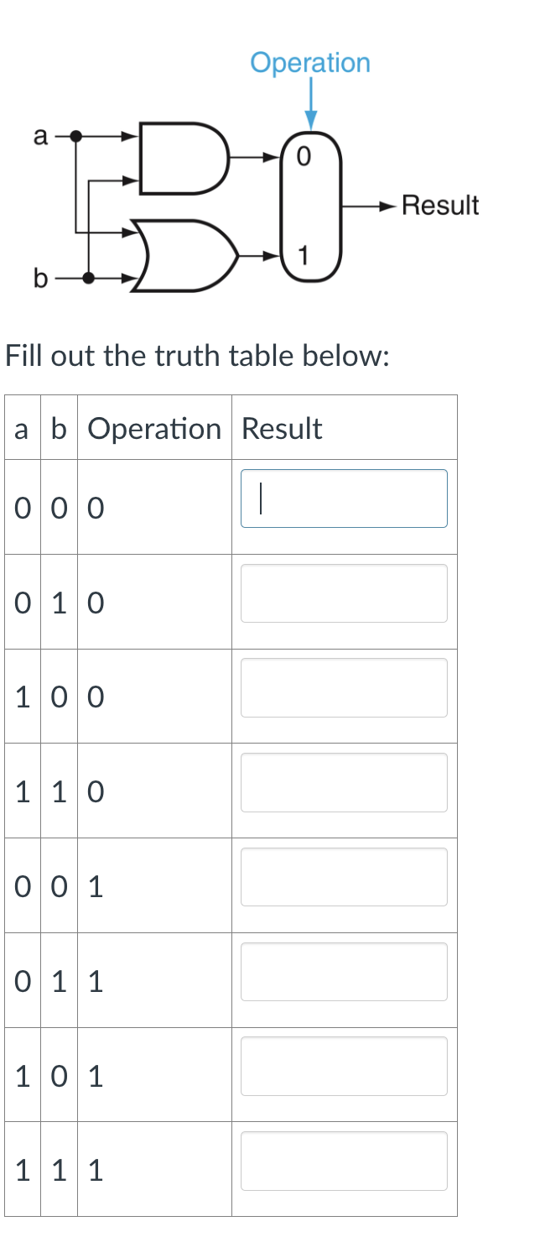The width and height of the screenshot is (540, 1237).
Task: Click the blue 'Operation' heading above the arrow
Action: click(310, 62)
